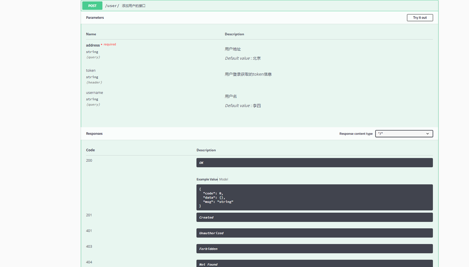
Task: Select the token header parameter row
Action: (x=91, y=70)
